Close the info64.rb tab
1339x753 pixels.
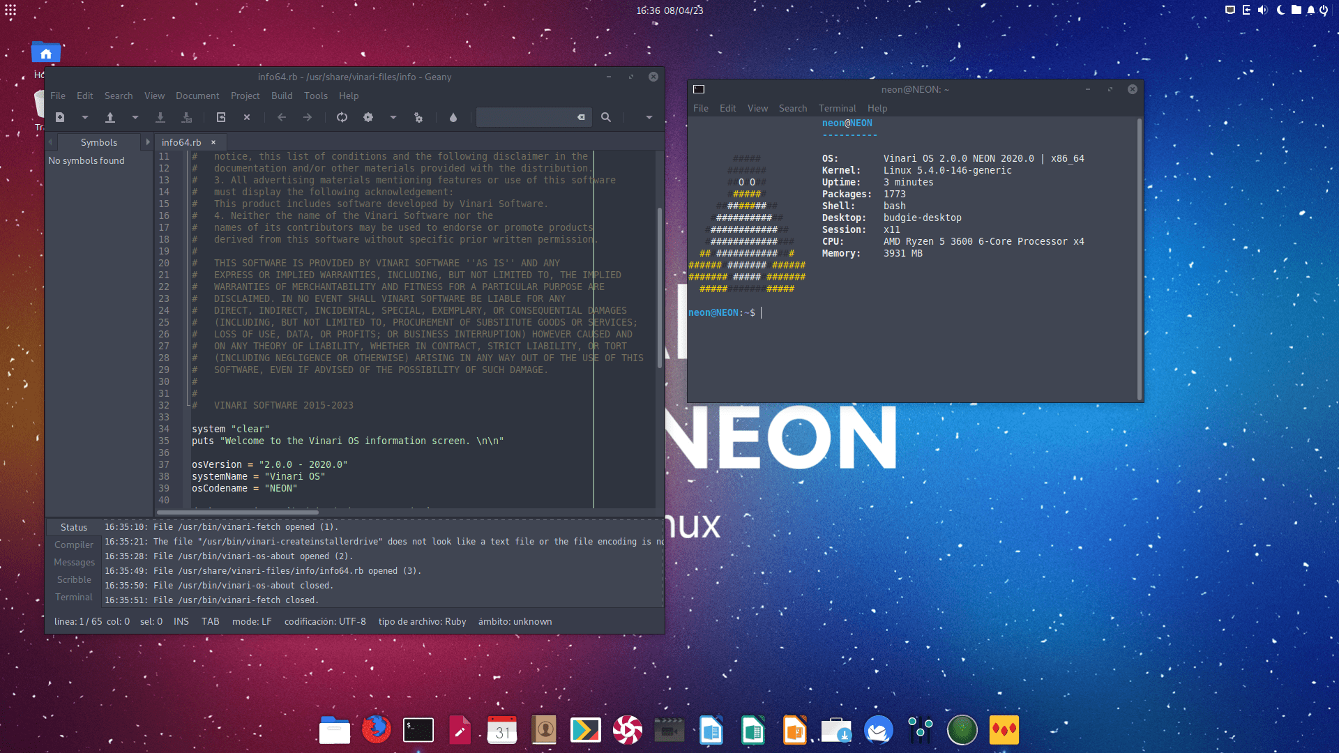coord(213,142)
